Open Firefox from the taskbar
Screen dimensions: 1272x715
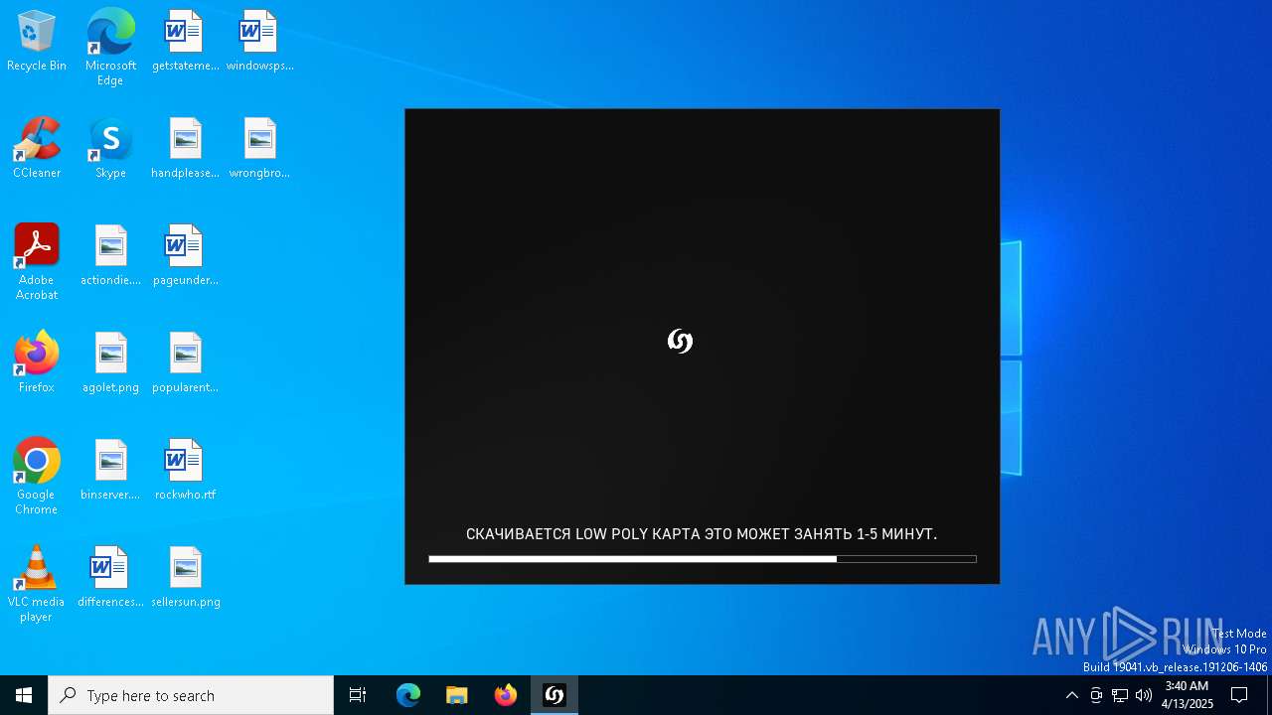(x=506, y=695)
